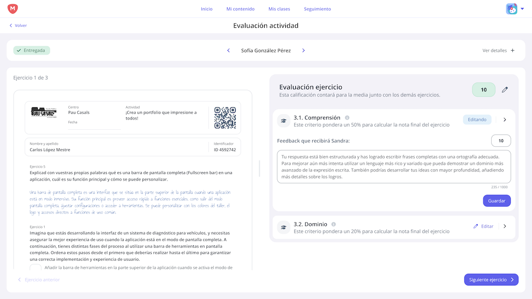
Task: Click the info icon beside 3.2. Dominio
Action: click(x=333, y=224)
